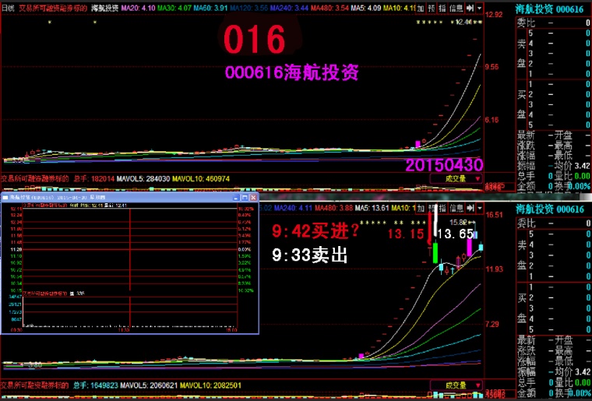Click 总手: 182014 label in upper volume bar

(93, 178)
